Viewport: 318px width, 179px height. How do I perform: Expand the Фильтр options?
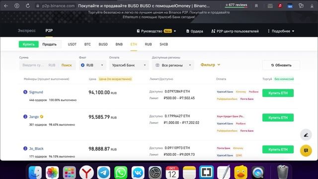click(x=210, y=65)
